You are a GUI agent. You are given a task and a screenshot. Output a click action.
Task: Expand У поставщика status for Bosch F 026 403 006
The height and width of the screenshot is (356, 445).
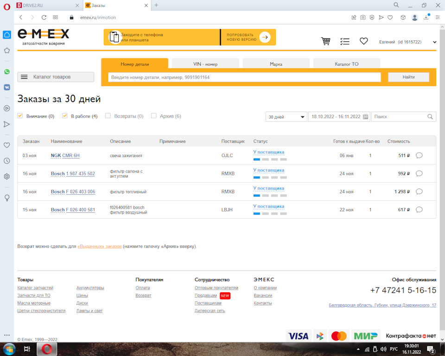(268, 189)
